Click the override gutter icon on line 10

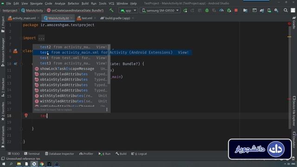pos(15,64)
